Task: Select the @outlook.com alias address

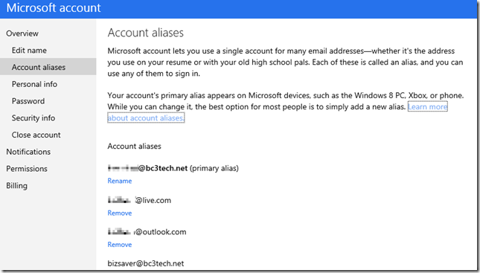Action: [x=147, y=232]
